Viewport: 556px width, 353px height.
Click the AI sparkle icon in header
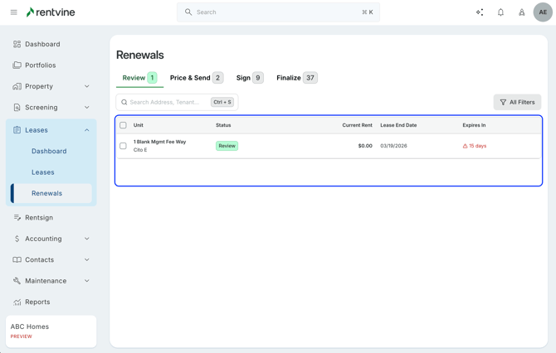click(x=480, y=12)
